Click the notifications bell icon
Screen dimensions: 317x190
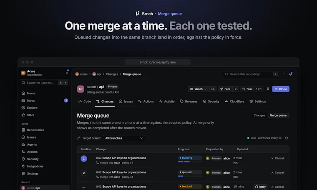pyautogui.click(x=291, y=74)
